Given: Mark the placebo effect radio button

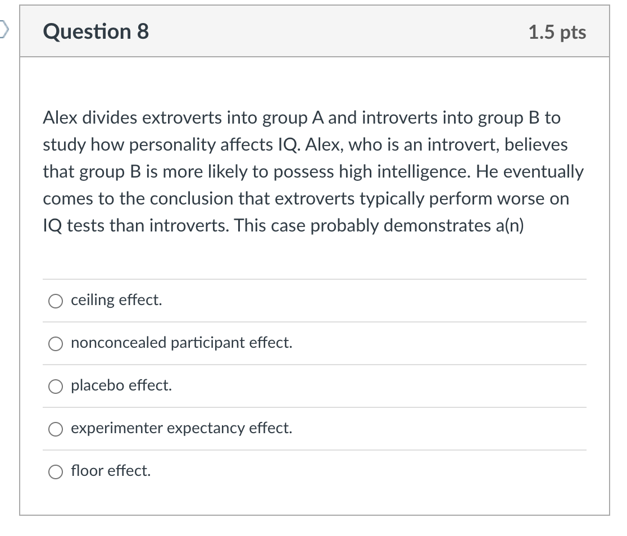Looking at the screenshot, I should (x=56, y=387).
